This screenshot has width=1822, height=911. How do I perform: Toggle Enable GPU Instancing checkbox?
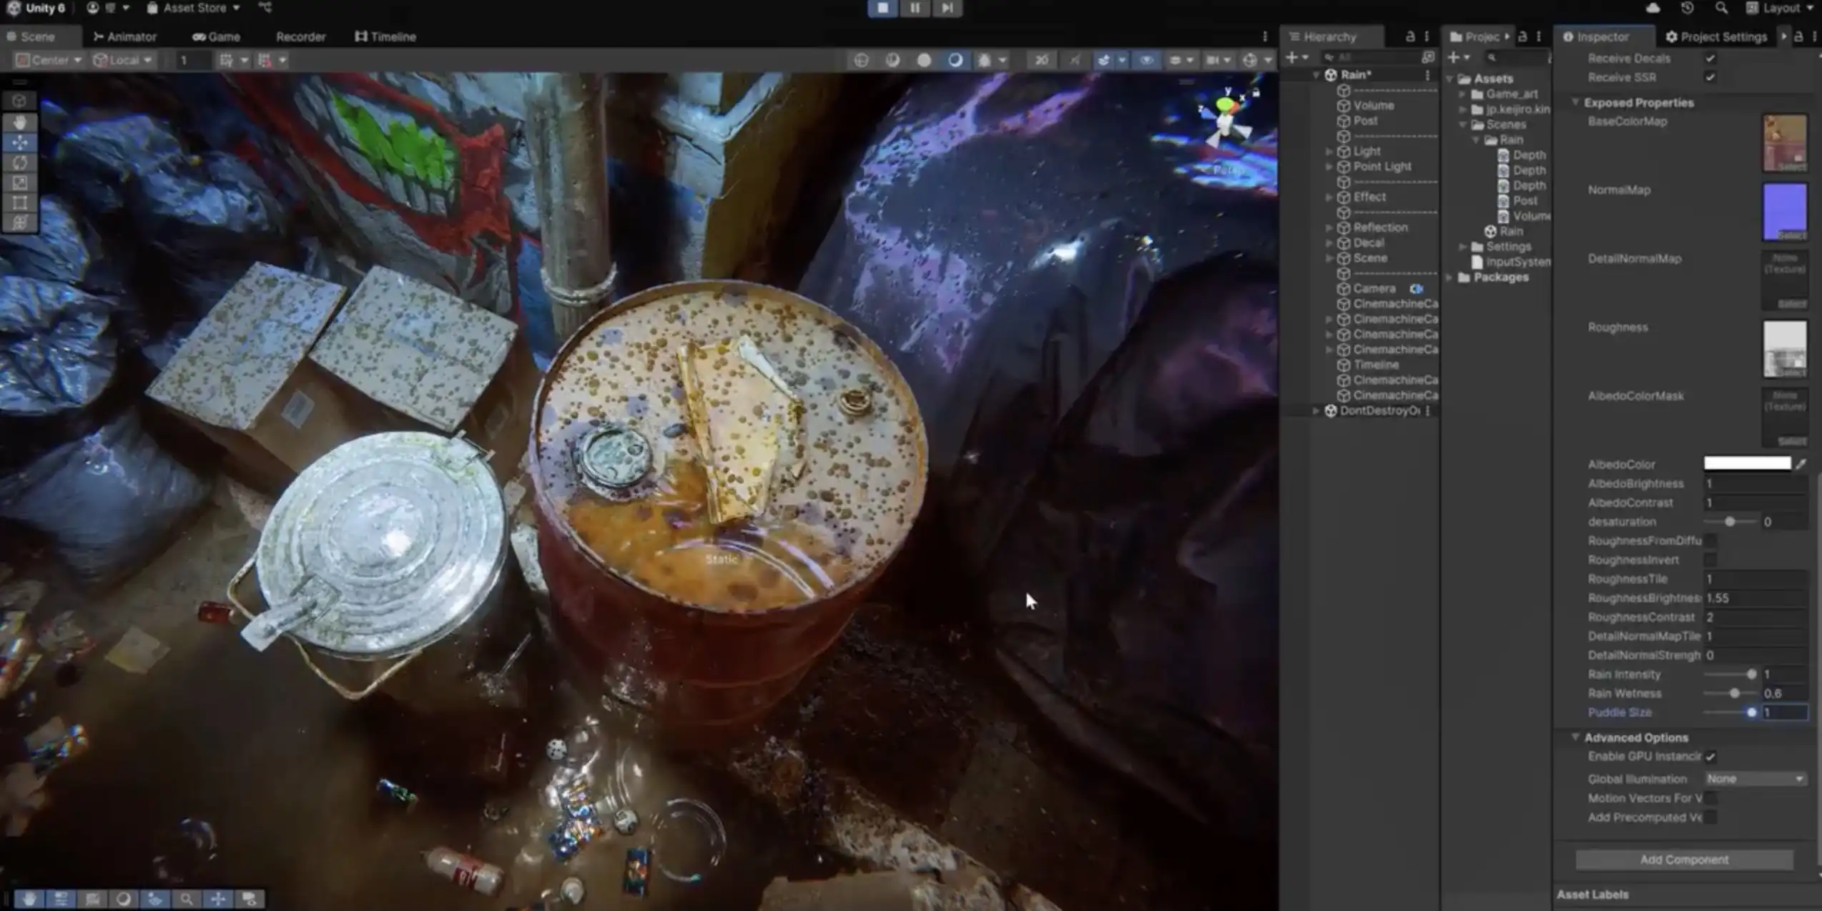pos(1710,757)
